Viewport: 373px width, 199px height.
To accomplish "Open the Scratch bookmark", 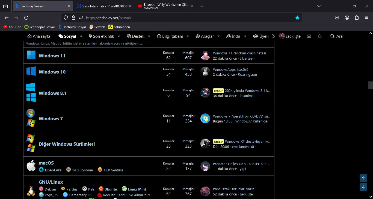I will click(x=97, y=27).
